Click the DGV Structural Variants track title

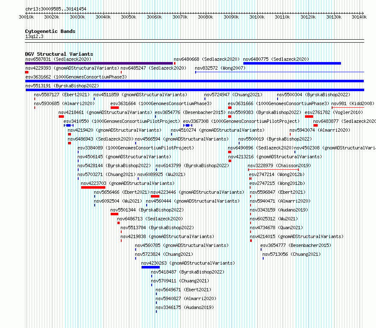59,54
